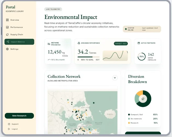Viewport: 172px width, 137px height.
Task: Click the New Research button
Action: click(19, 116)
